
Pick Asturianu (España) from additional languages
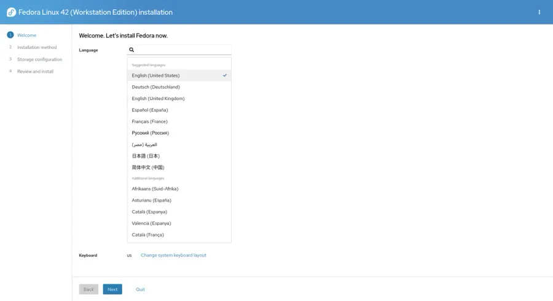tap(179, 200)
